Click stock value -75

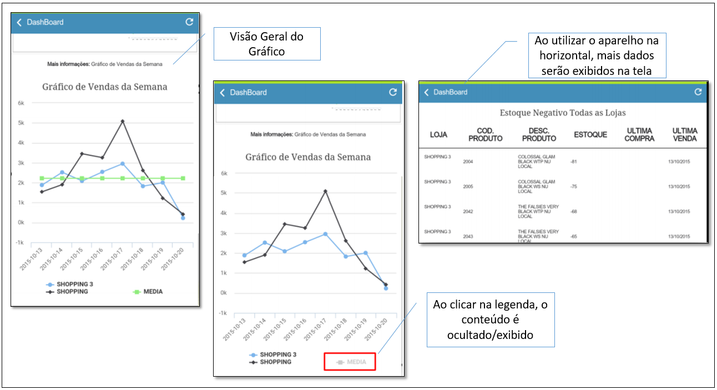pos(574,186)
